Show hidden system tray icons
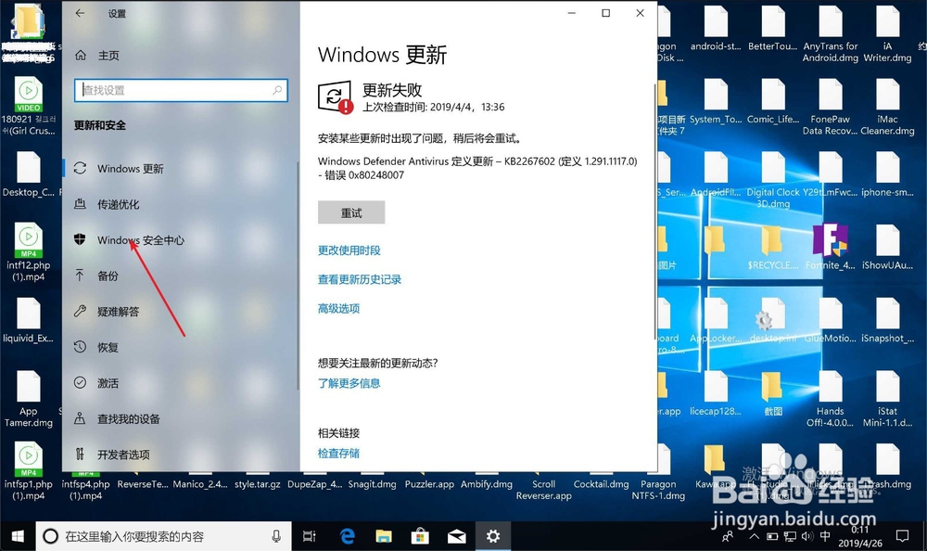 (754, 537)
